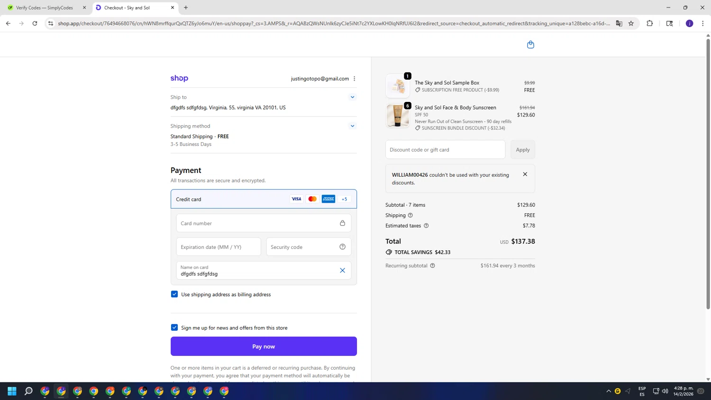Image resolution: width=711 pixels, height=400 pixels.
Task: Switch ESP keyboard language indicator
Action: 642,391
